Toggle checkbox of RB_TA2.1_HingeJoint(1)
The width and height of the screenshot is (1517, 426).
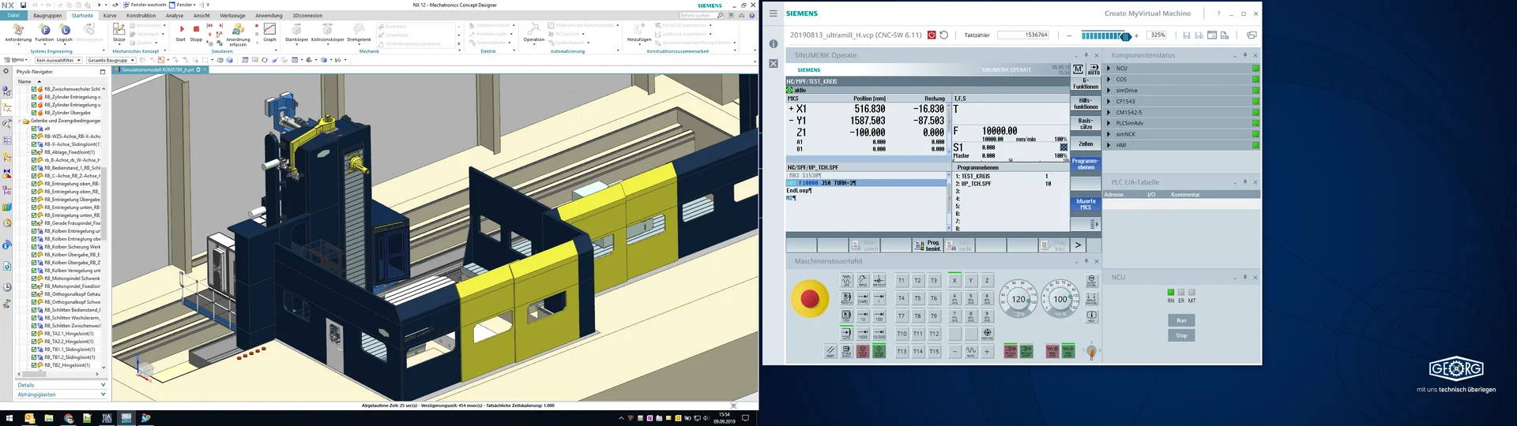tap(34, 334)
